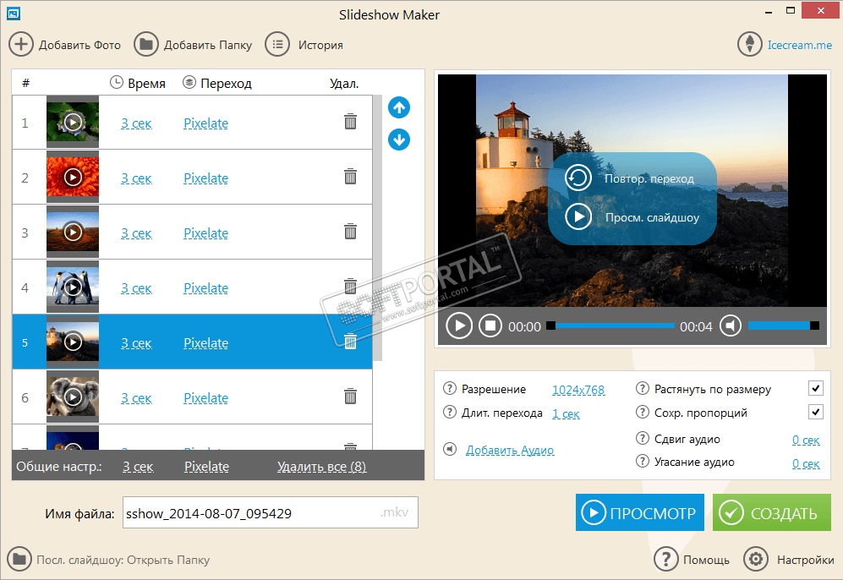Open help tooltip for Угасание аудио

point(642,461)
